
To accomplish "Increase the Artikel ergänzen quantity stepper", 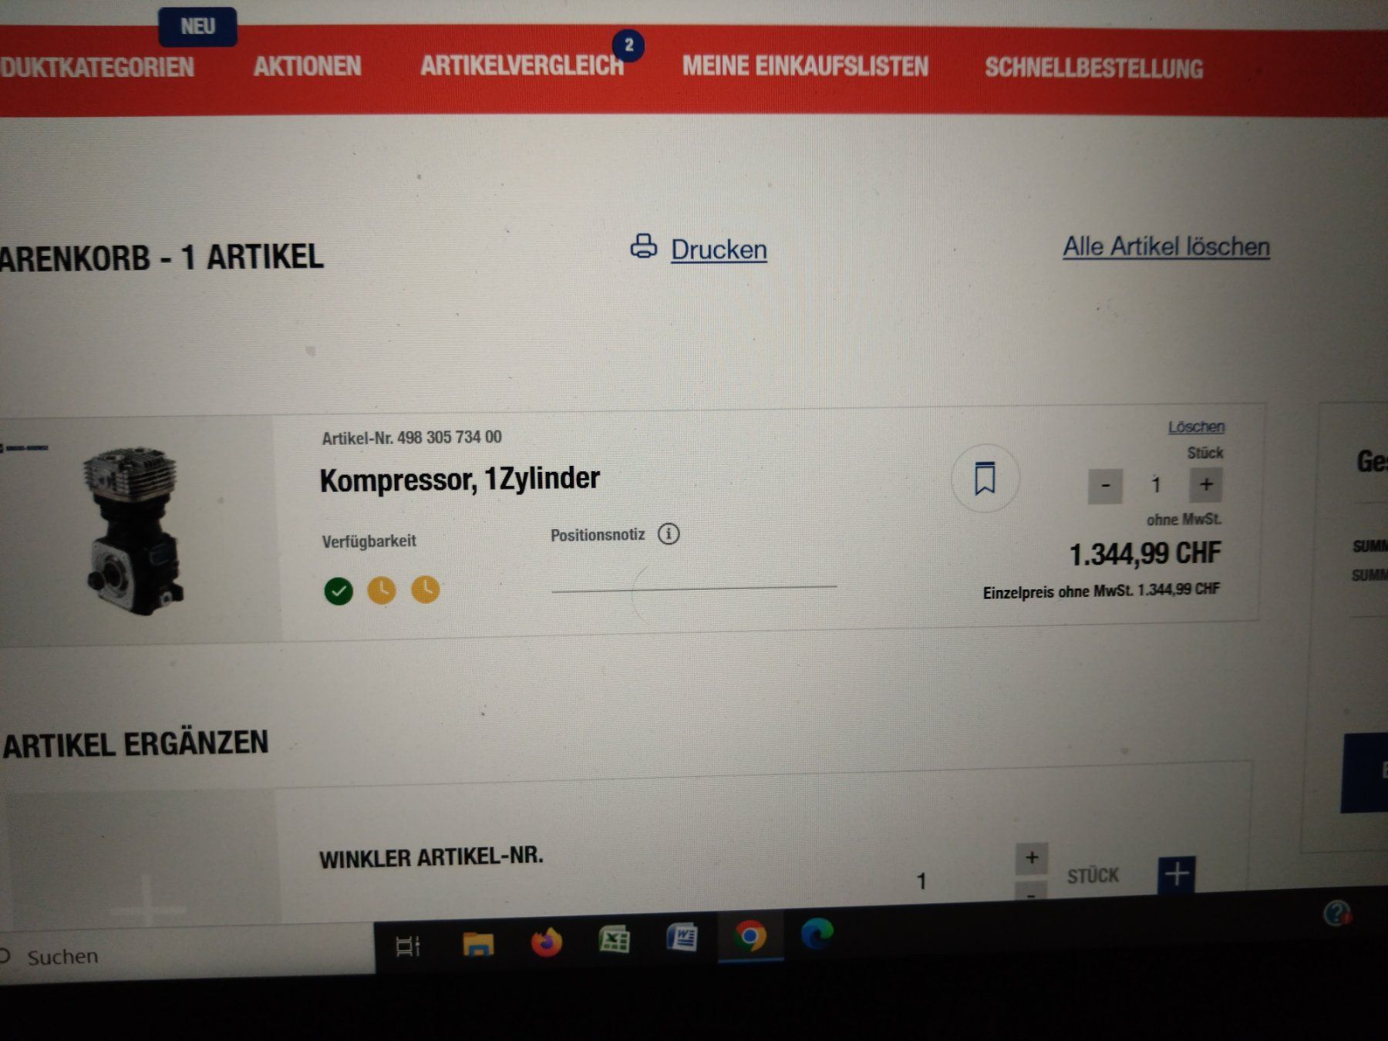I will (x=1032, y=857).
